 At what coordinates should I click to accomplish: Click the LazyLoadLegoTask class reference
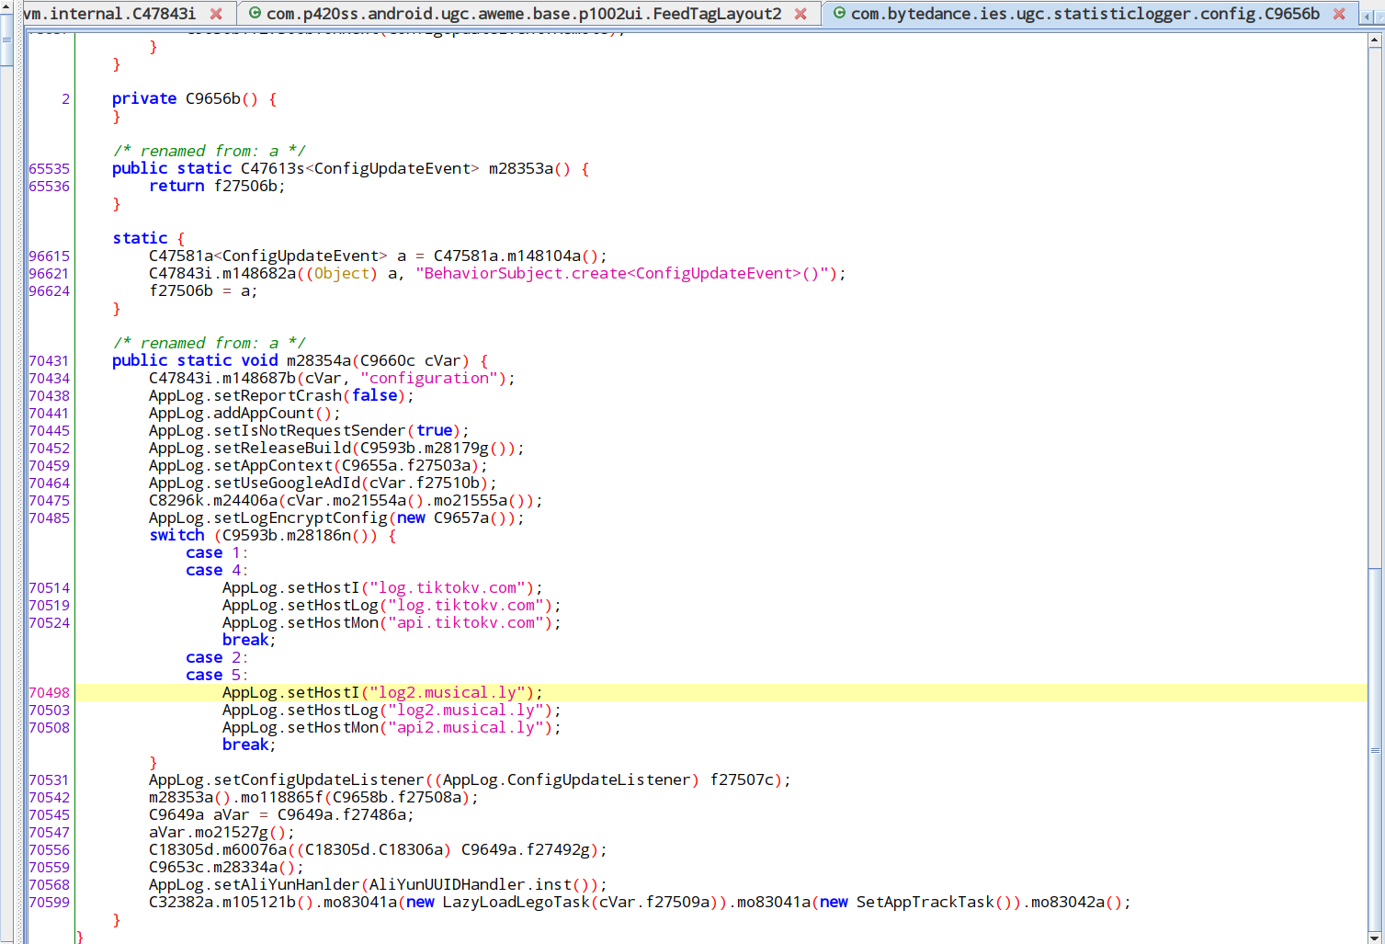coord(517,903)
